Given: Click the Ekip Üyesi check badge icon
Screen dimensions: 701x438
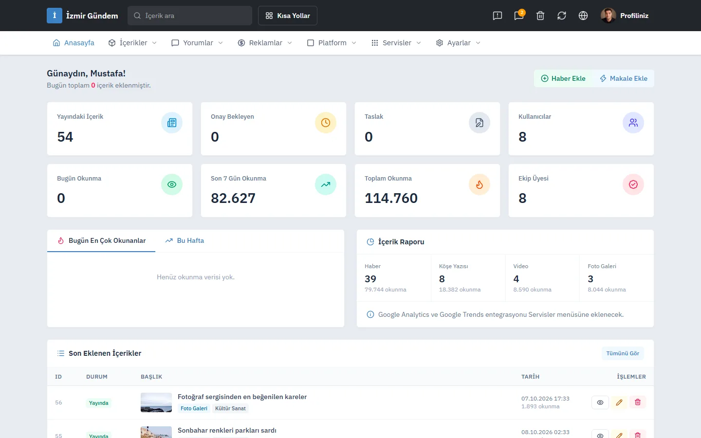Looking at the screenshot, I should (633, 184).
